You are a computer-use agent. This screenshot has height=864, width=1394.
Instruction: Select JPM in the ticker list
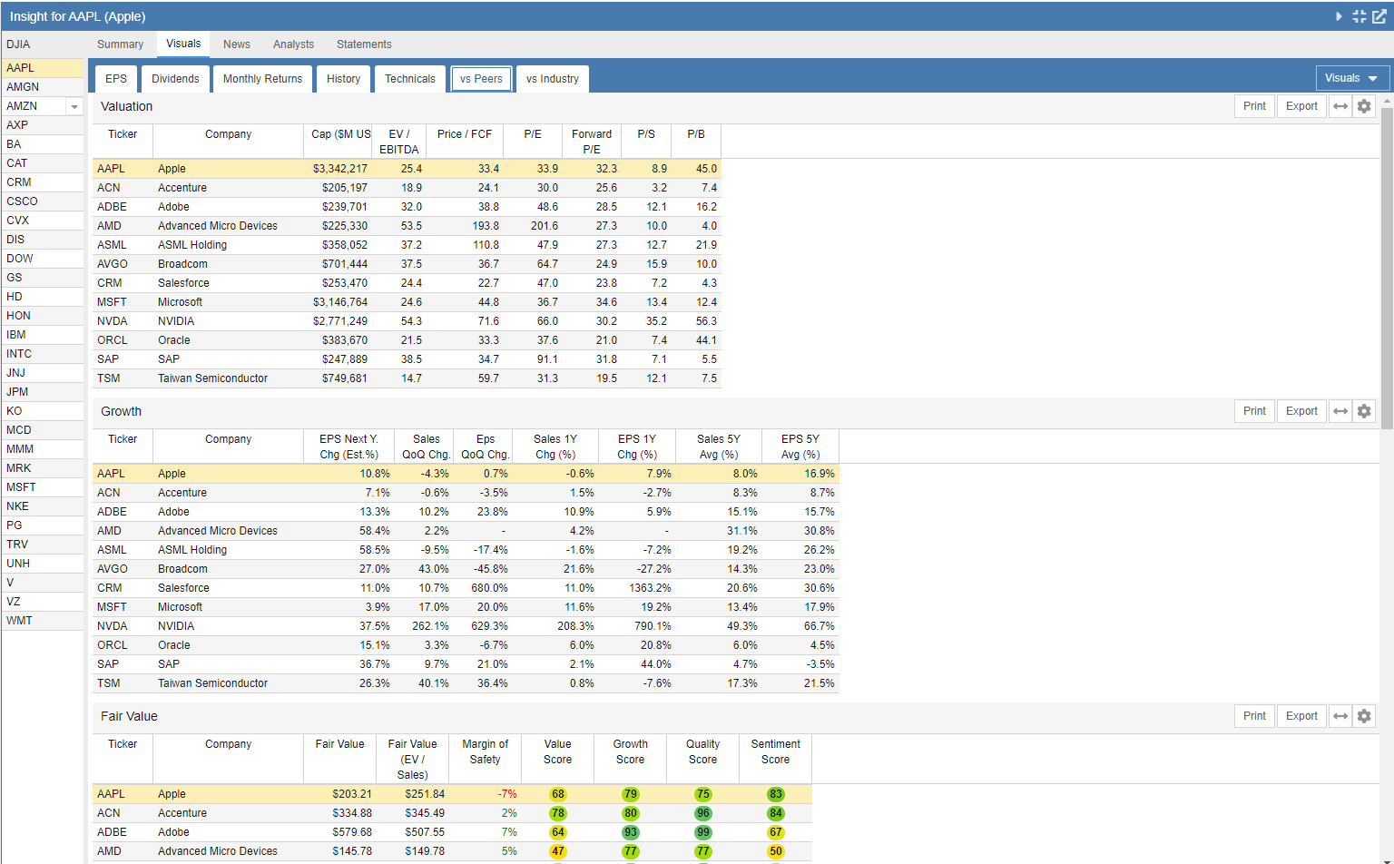(43, 392)
